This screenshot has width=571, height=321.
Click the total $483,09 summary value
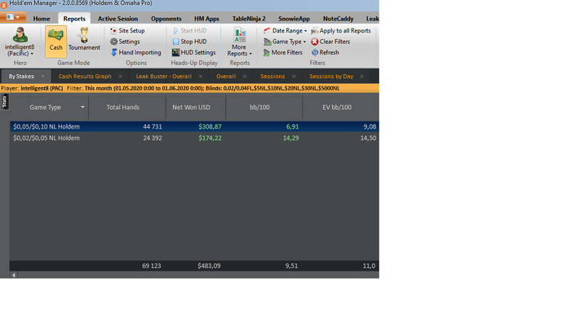209,266
